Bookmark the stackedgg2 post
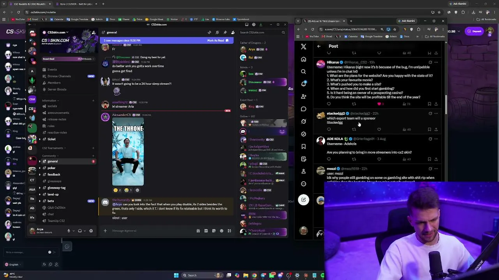Viewport: 499px width, 280px height. pos(429,129)
